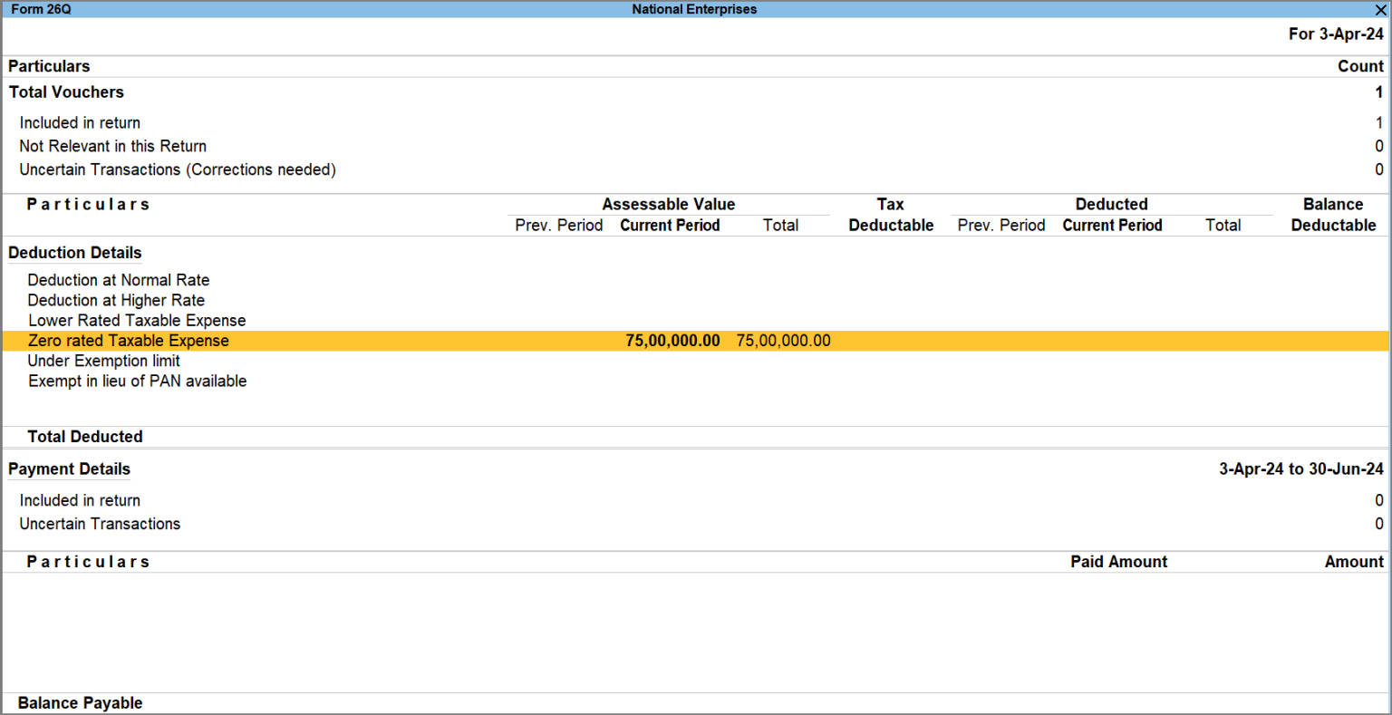
Task: View Uncertain Transactions under Payment Details
Action: coord(100,523)
